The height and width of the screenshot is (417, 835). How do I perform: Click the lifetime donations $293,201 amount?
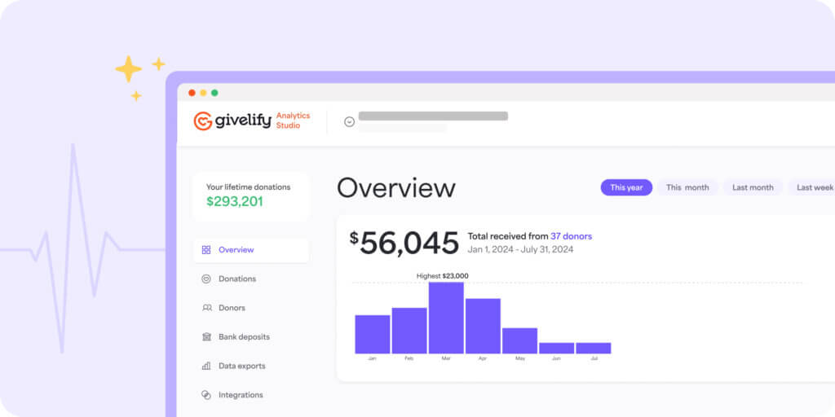[235, 201]
